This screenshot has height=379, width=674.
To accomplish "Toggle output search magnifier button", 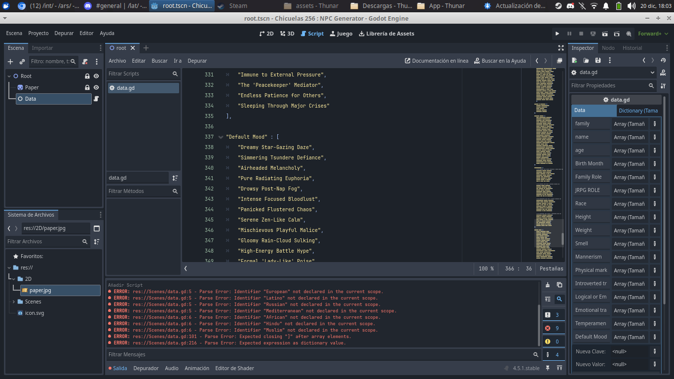I will (x=560, y=299).
